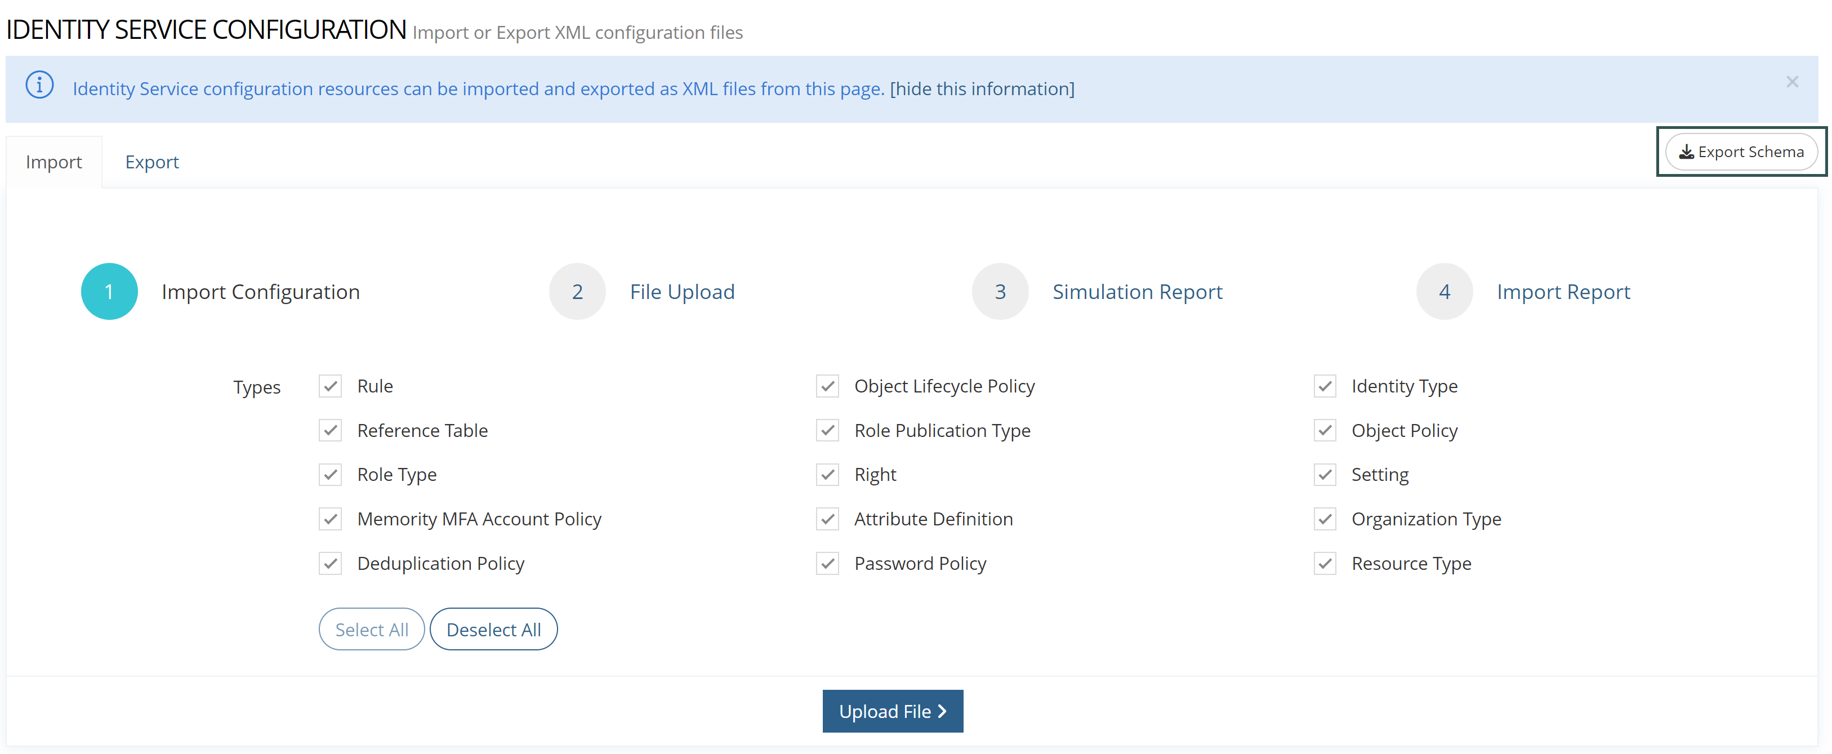This screenshot has width=1832, height=754.
Task: Uncheck the Memority MFA Account Policy checkbox
Action: 330,519
